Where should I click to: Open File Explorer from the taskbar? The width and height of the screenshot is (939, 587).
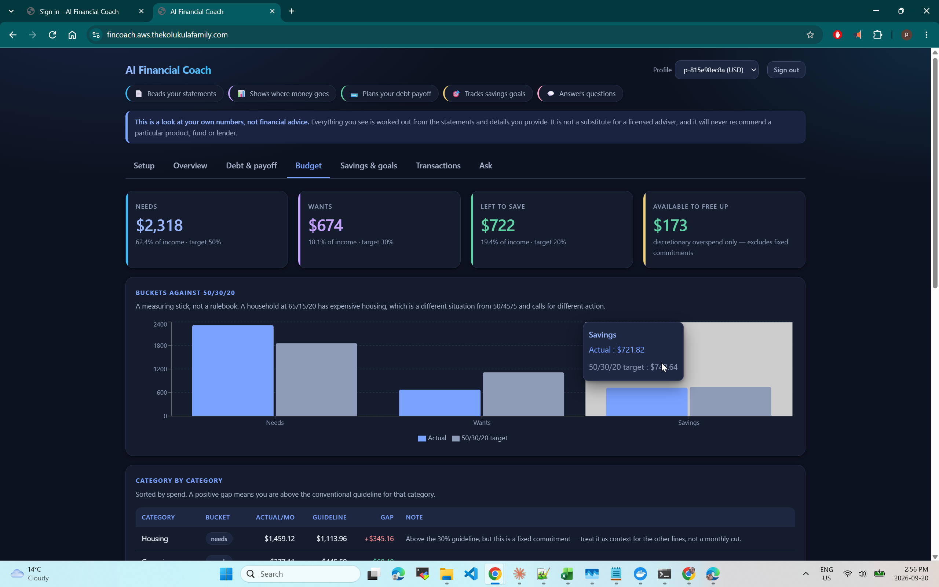click(x=446, y=574)
